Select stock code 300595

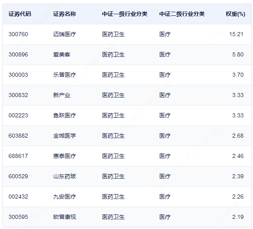point(18,217)
